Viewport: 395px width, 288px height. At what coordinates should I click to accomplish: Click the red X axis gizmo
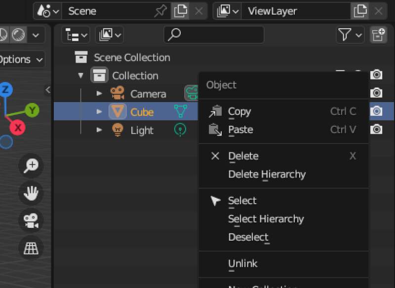tap(18, 128)
